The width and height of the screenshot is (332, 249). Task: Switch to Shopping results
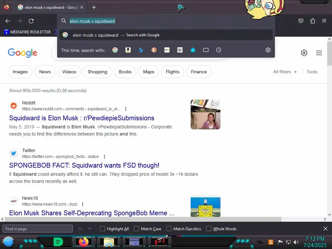[97, 72]
